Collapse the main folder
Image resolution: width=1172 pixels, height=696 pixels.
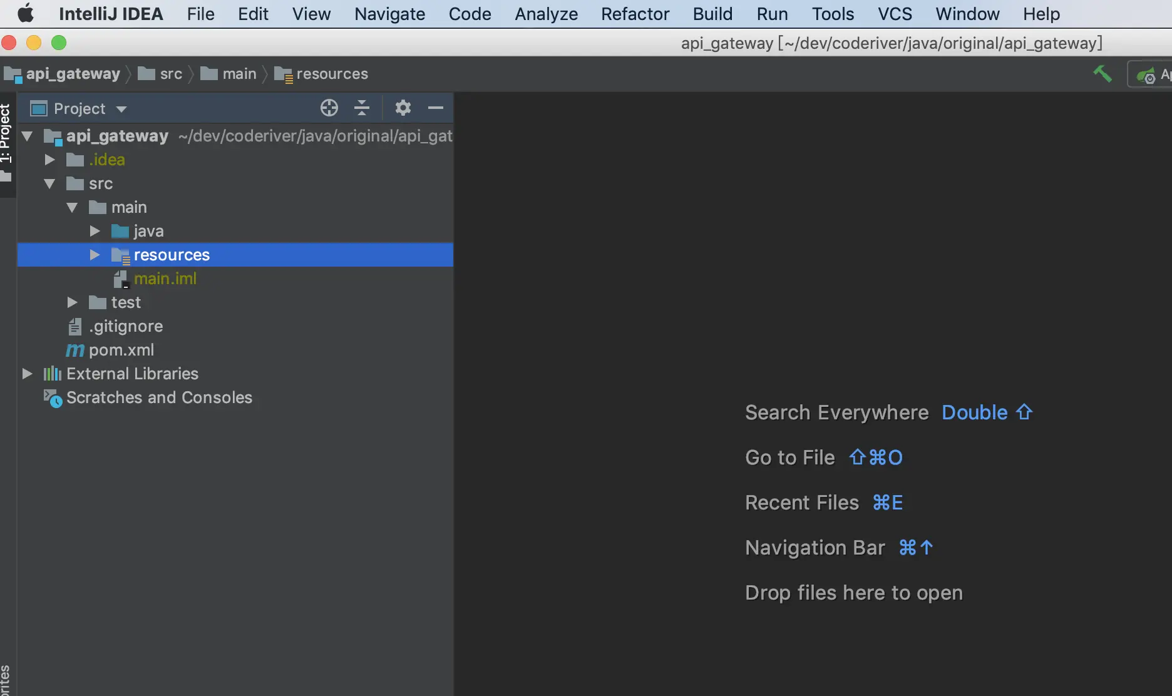coord(72,207)
